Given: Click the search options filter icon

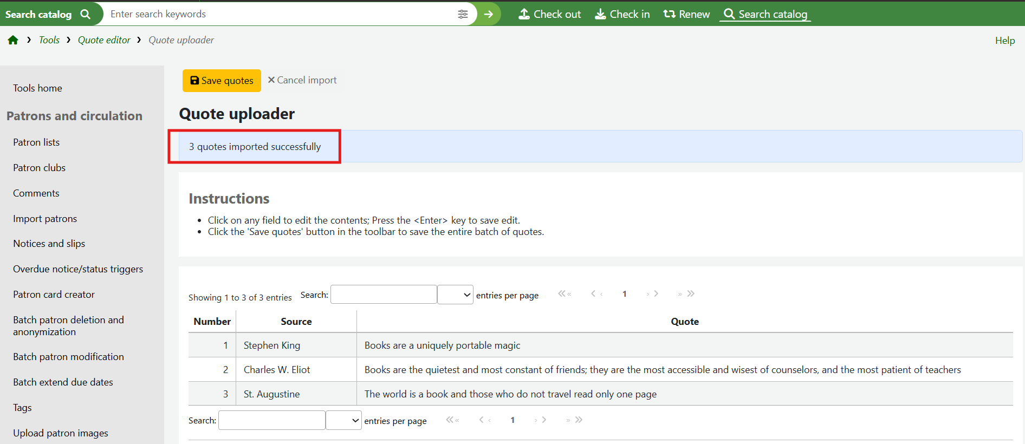Looking at the screenshot, I should click(x=463, y=14).
